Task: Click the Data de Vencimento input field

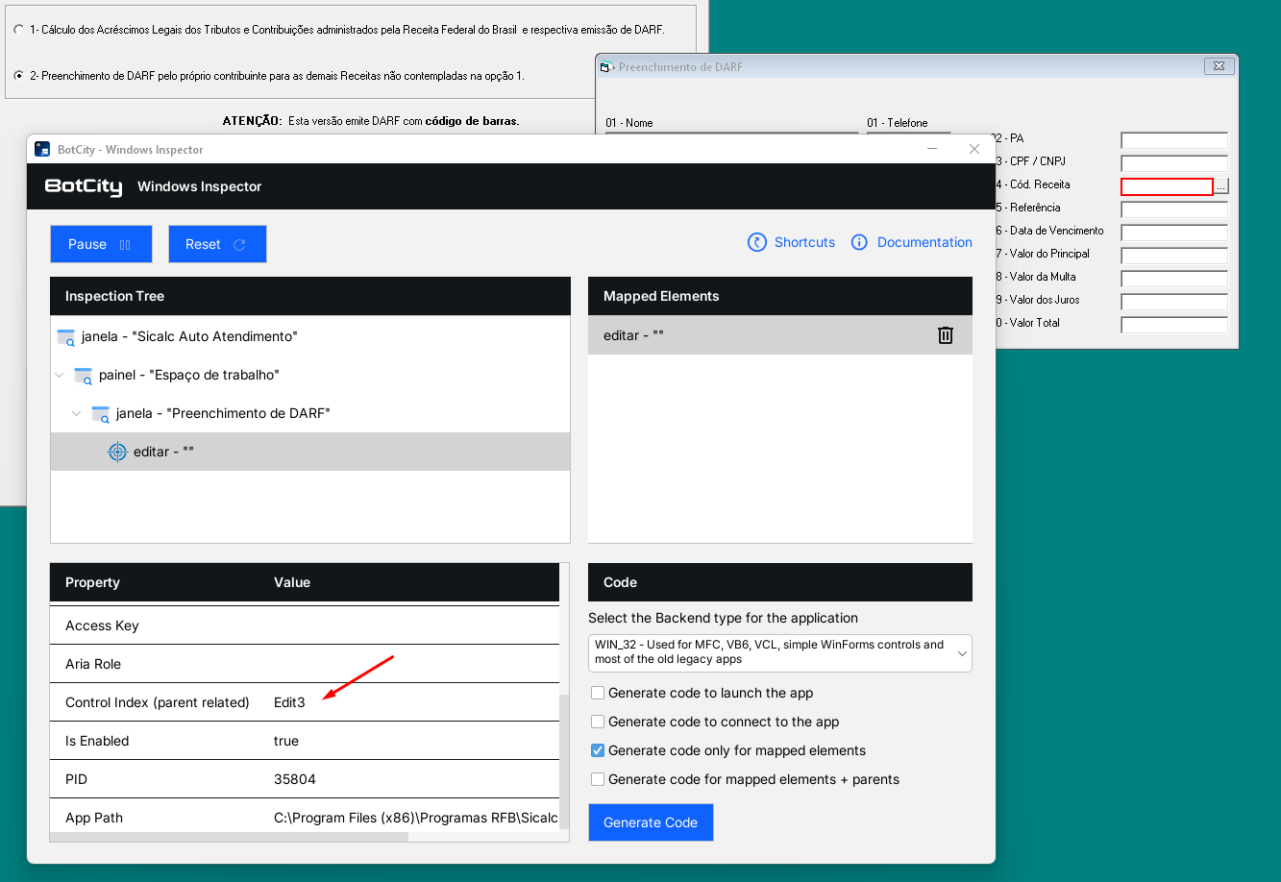Action: pyautogui.click(x=1173, y=233)
